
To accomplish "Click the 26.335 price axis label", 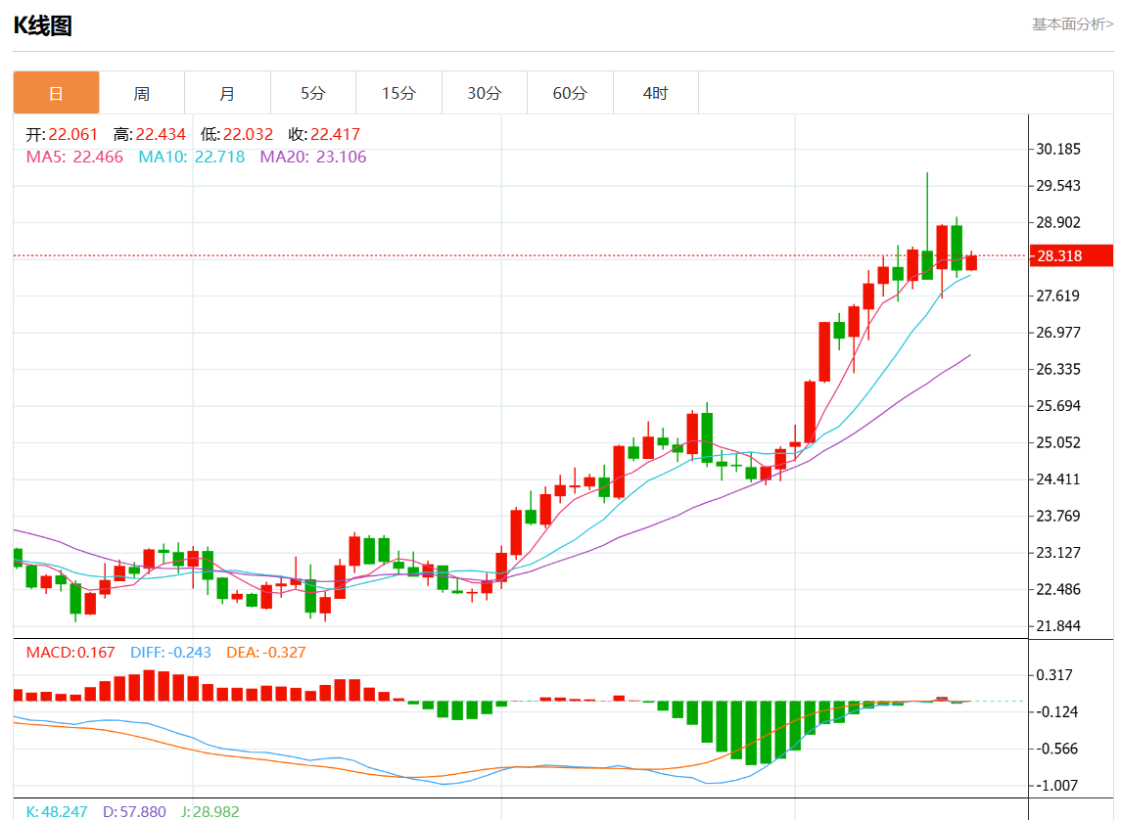I will tap(1058, 369).
